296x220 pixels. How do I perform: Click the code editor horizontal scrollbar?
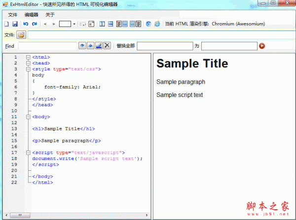[x=74, y=216]
